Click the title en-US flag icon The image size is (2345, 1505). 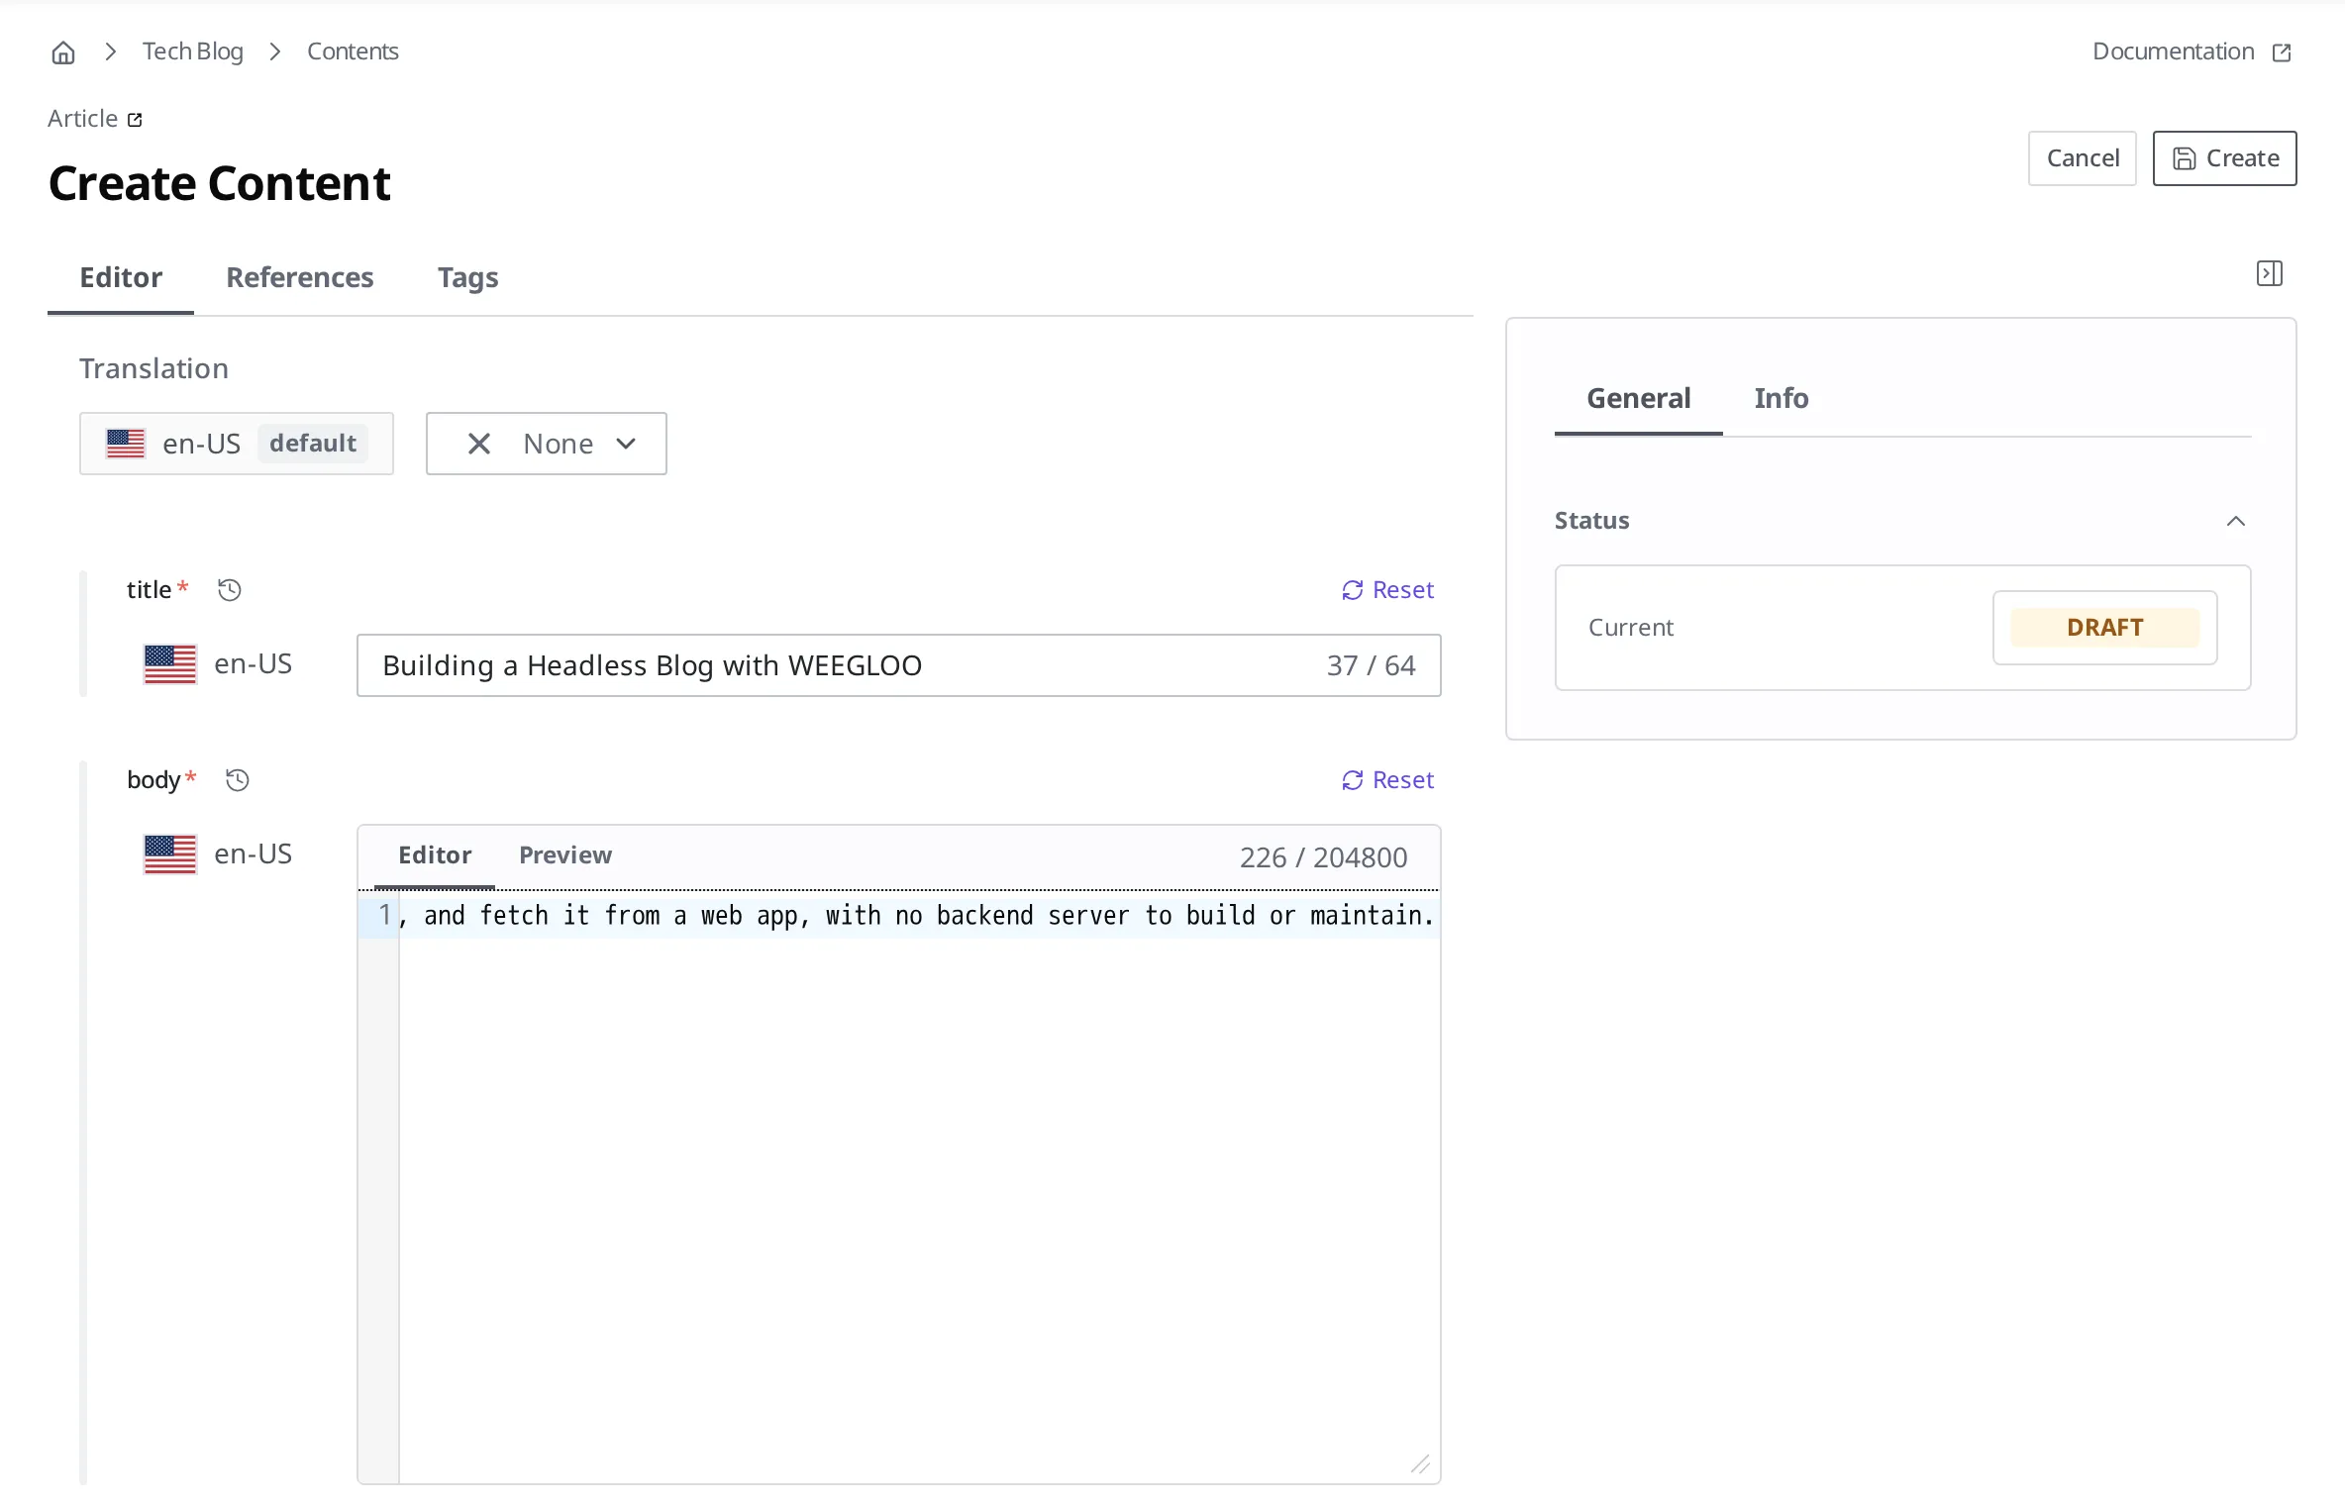170,664
